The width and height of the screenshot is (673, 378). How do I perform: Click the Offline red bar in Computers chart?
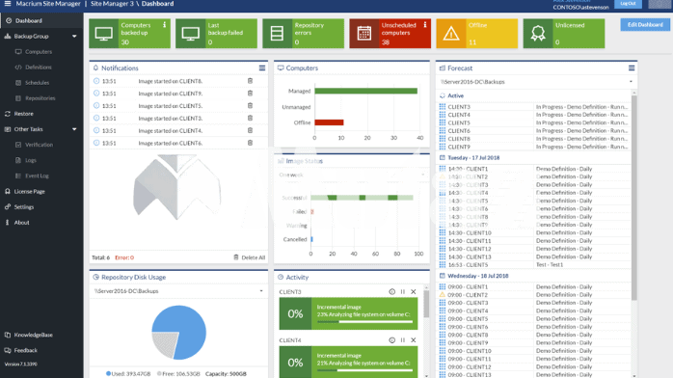[329, 122]
